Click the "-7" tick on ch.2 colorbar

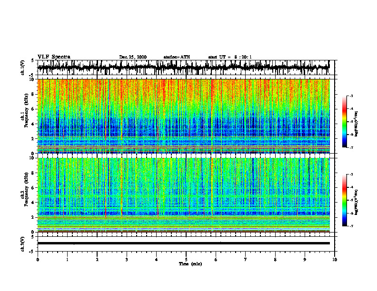click(351, 226)
